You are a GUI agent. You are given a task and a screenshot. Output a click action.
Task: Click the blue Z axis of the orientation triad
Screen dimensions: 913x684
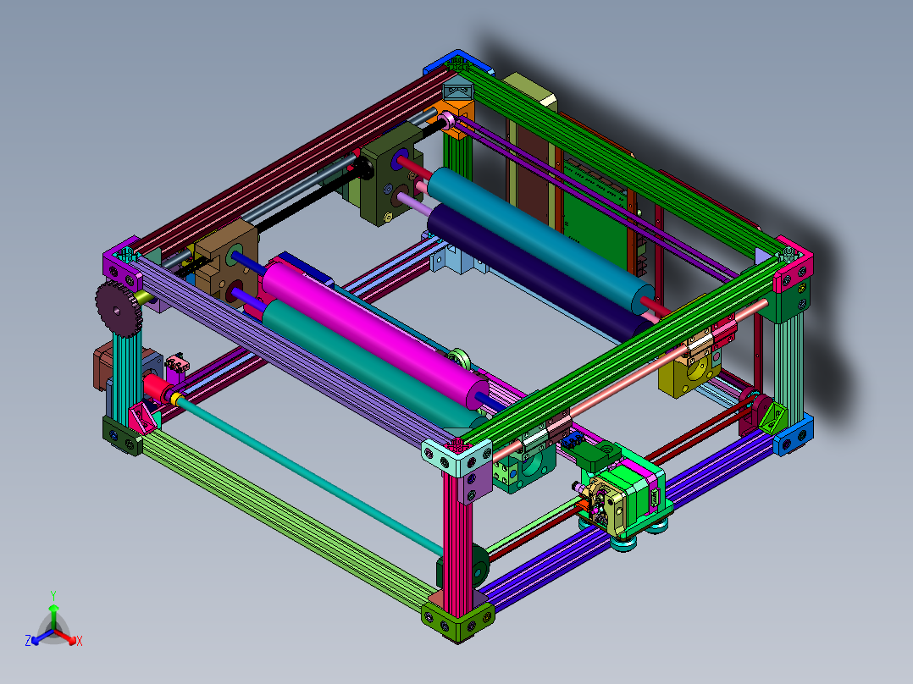41,637
